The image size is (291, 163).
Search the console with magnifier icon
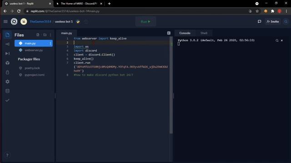click(x=277, y=40)
